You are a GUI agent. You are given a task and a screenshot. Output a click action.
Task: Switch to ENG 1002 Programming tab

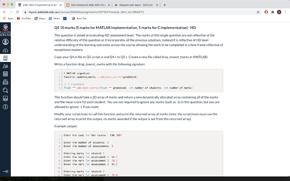click(x=40, y=5)
